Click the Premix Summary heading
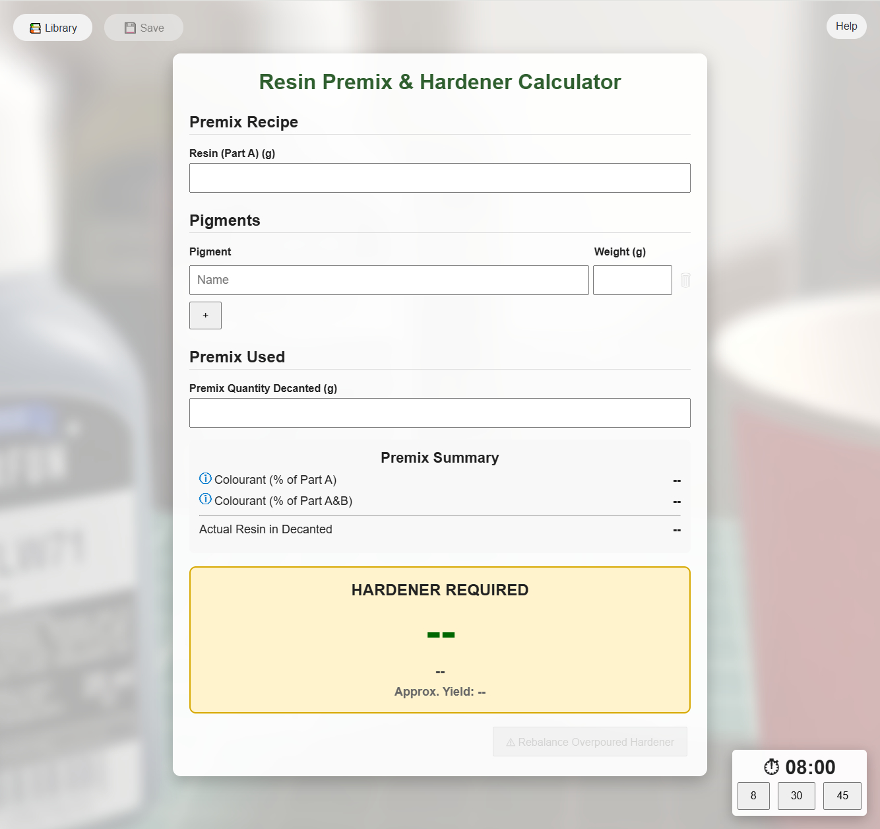Screen dimensions: 880x829 [x=440, y=458]
